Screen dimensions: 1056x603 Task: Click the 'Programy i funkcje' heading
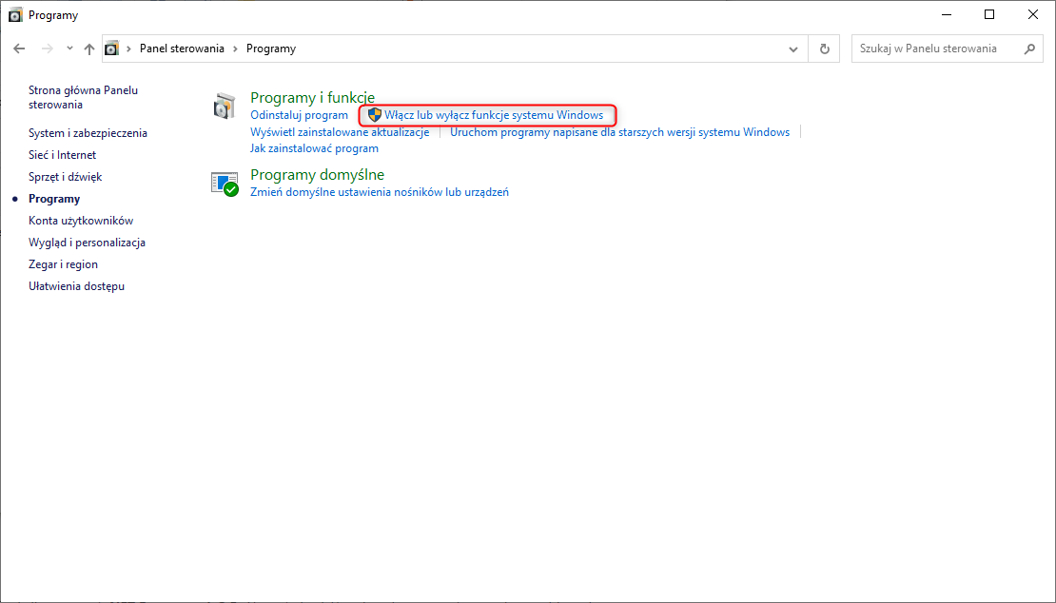coord(312,98)
